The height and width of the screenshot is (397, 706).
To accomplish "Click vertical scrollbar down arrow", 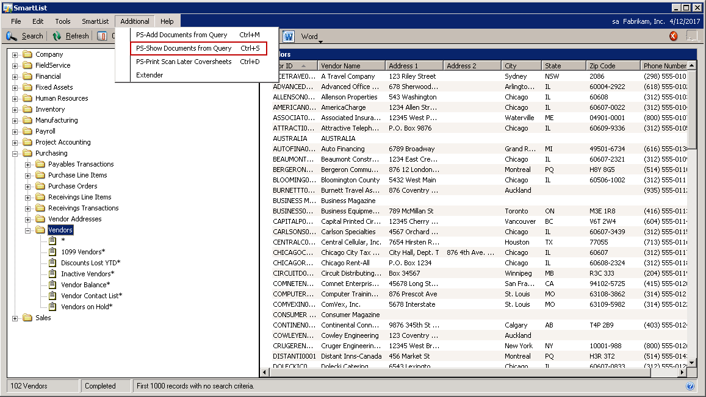I will (x=692, y=362).
